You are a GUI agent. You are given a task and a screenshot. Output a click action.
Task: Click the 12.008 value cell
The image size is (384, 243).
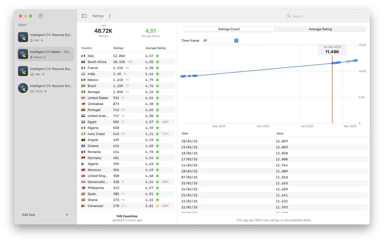(282, 159)
